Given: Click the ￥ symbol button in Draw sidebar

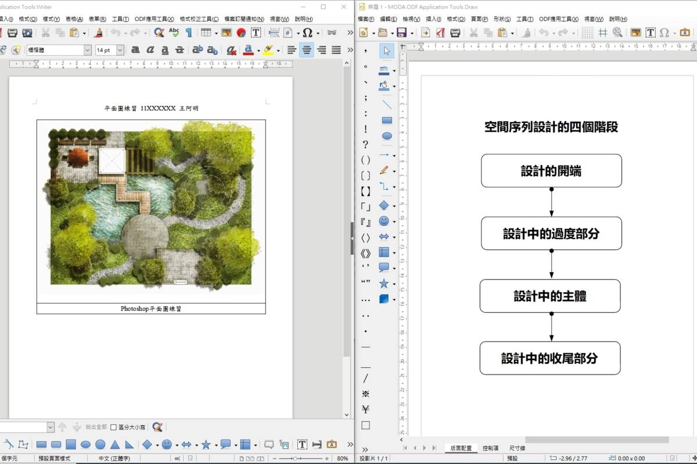Looking at the screenshot, I should (365, 409).
